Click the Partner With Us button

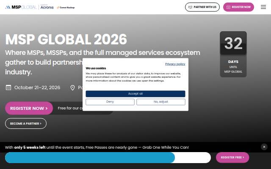tap(202, 7)
